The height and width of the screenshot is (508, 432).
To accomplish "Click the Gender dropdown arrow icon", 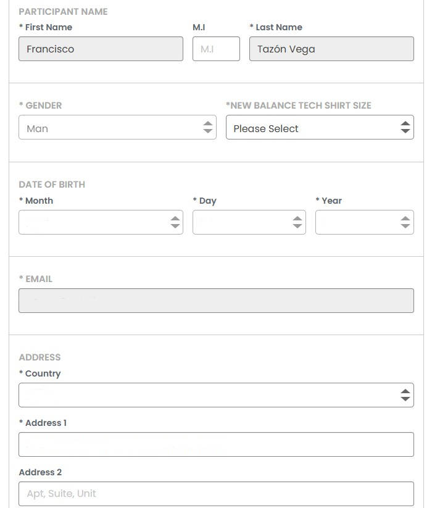I will (x=208, y=127).
